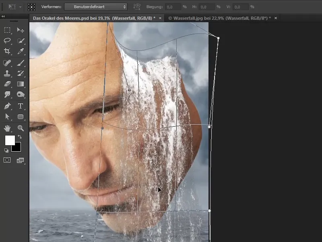Select the Brush tool
Screen dimensions: 322x242
pyautogui.click(x=21, y=63)
